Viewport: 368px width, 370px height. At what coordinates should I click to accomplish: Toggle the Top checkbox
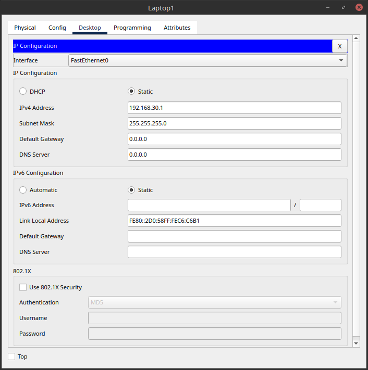pyautogui.click(x=11, y=356)
